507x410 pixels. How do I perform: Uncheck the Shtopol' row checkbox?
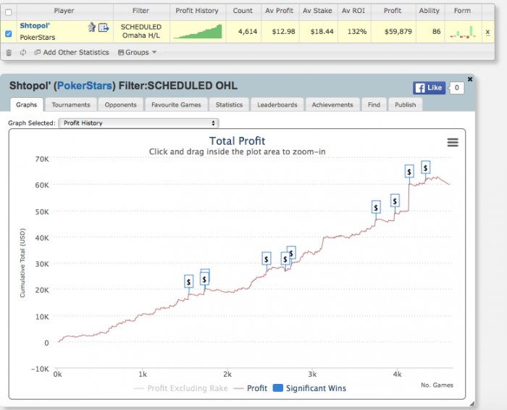9,33
